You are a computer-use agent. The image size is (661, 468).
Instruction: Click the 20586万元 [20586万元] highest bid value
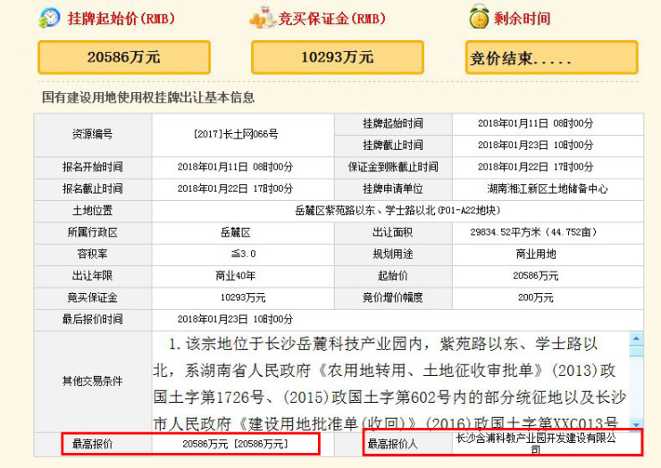[x=236, y=444]
